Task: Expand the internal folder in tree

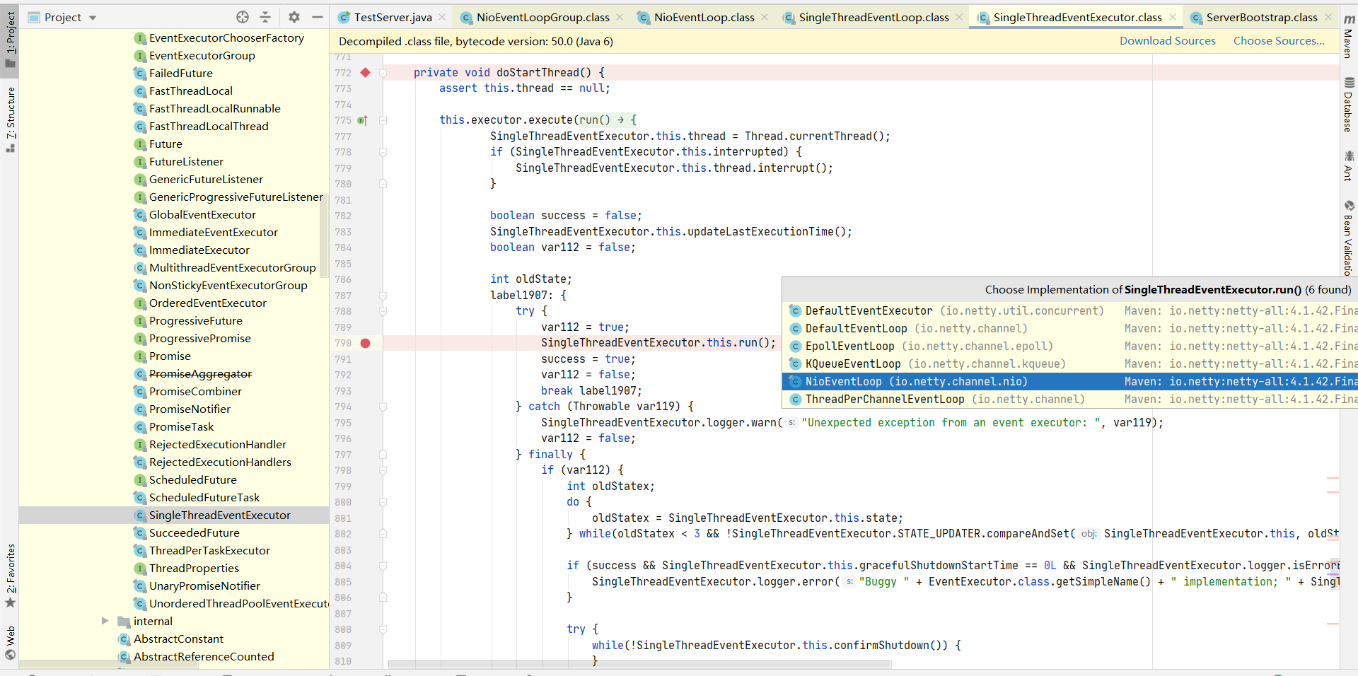Action: pyautogui.click(x=105, y=621)
